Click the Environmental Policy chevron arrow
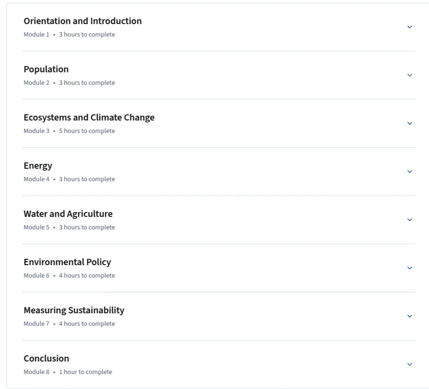 410,268
